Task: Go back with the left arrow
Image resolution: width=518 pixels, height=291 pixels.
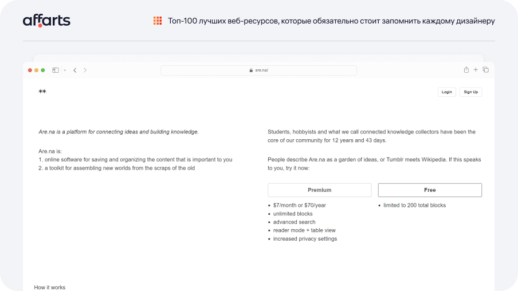Action: [75, 70]
